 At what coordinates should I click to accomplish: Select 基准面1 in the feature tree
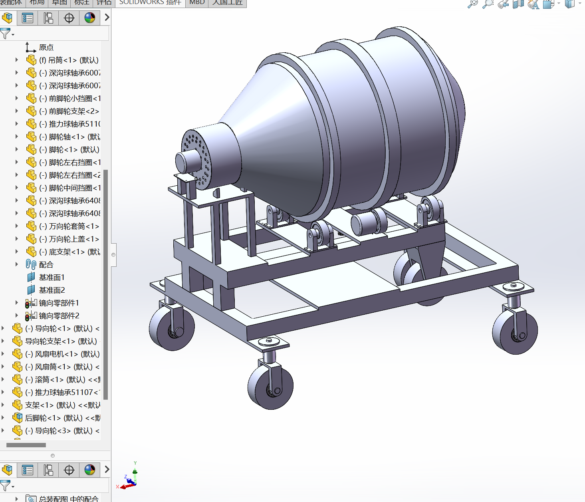(x=52, y=277)
